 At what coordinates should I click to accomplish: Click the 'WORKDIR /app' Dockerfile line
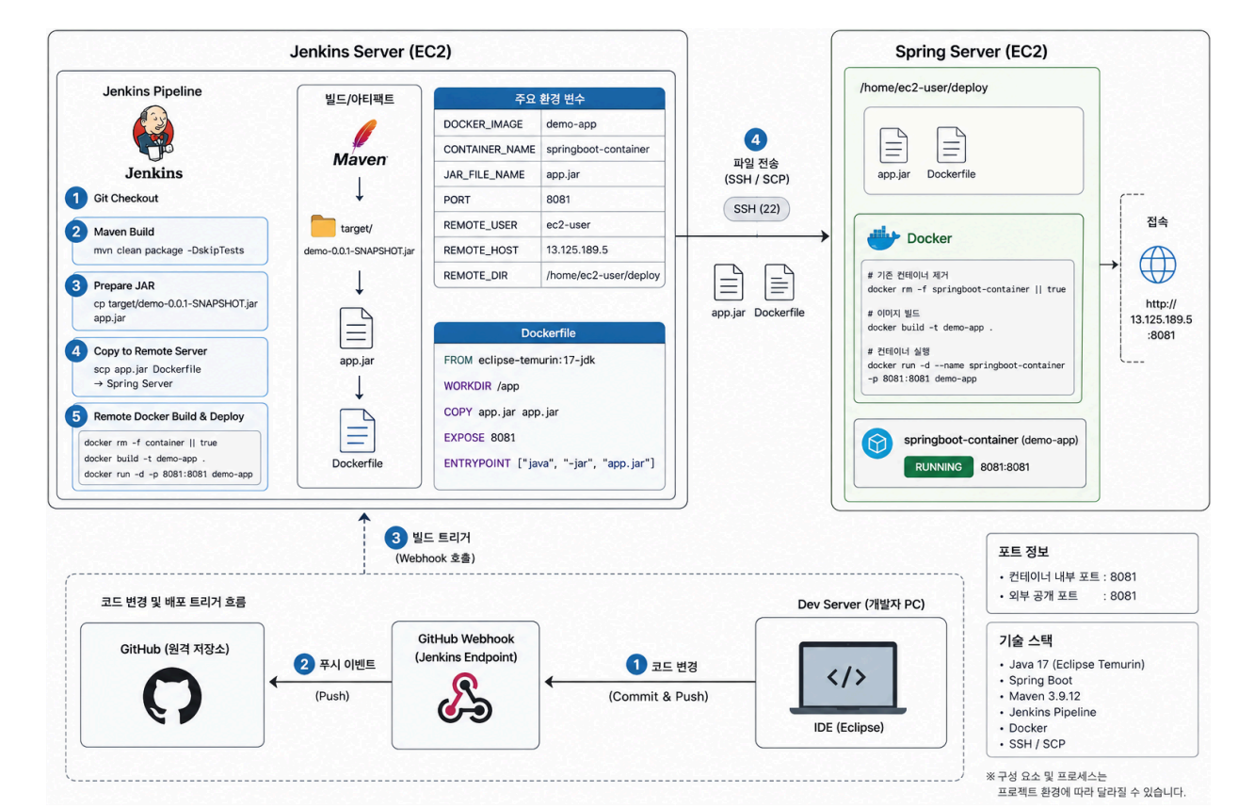[x=482, y=386]
